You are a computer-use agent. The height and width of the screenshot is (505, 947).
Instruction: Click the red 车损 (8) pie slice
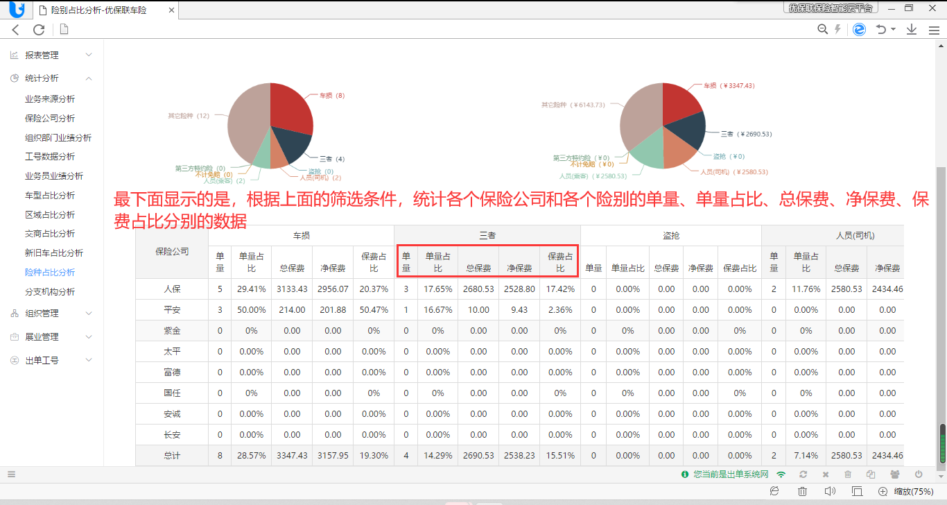coord(290,109)
